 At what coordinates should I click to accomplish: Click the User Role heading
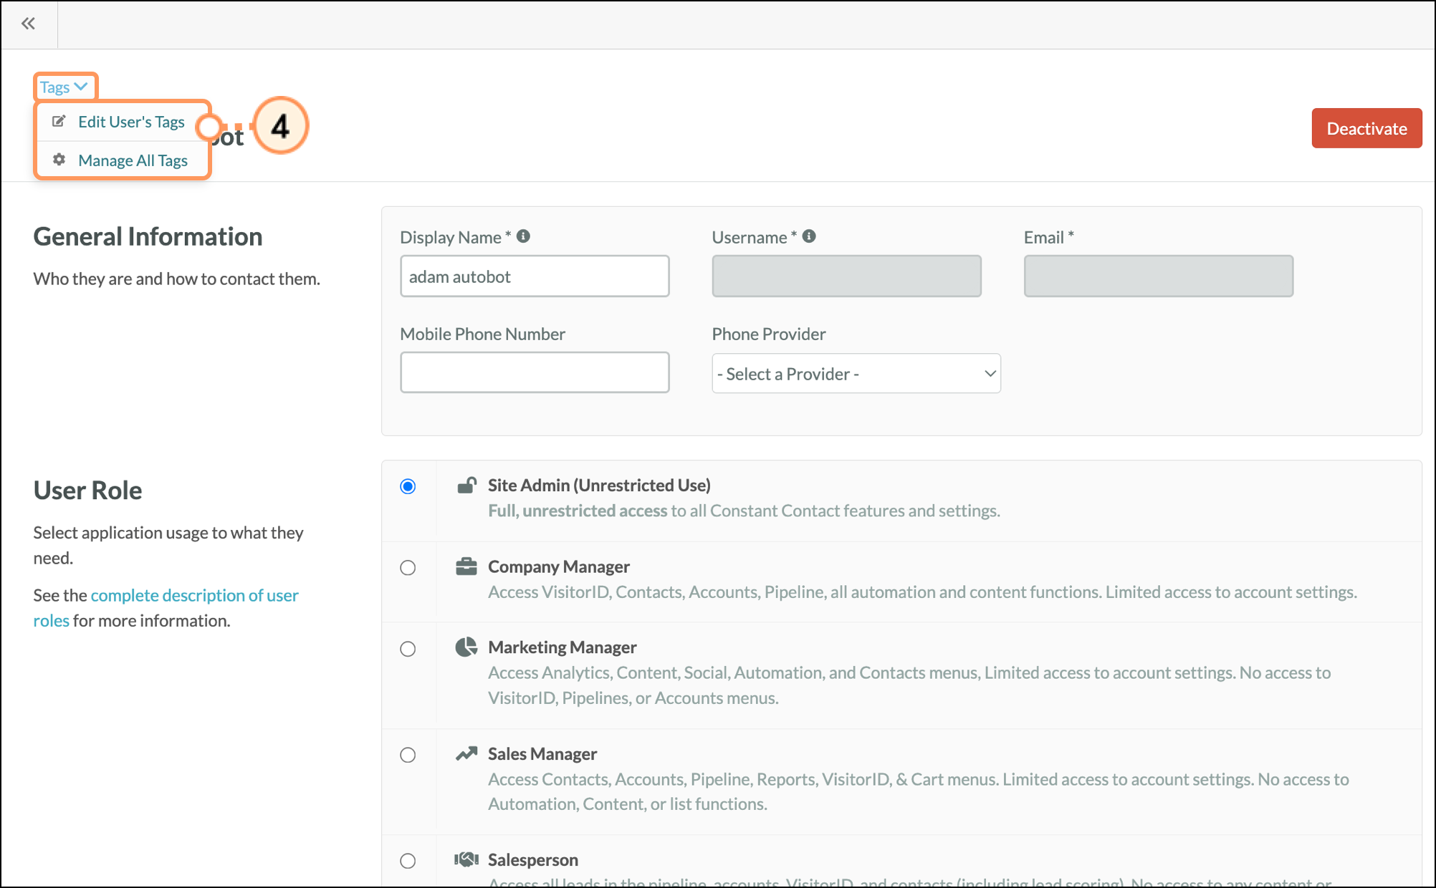click(x=87, y=491)
